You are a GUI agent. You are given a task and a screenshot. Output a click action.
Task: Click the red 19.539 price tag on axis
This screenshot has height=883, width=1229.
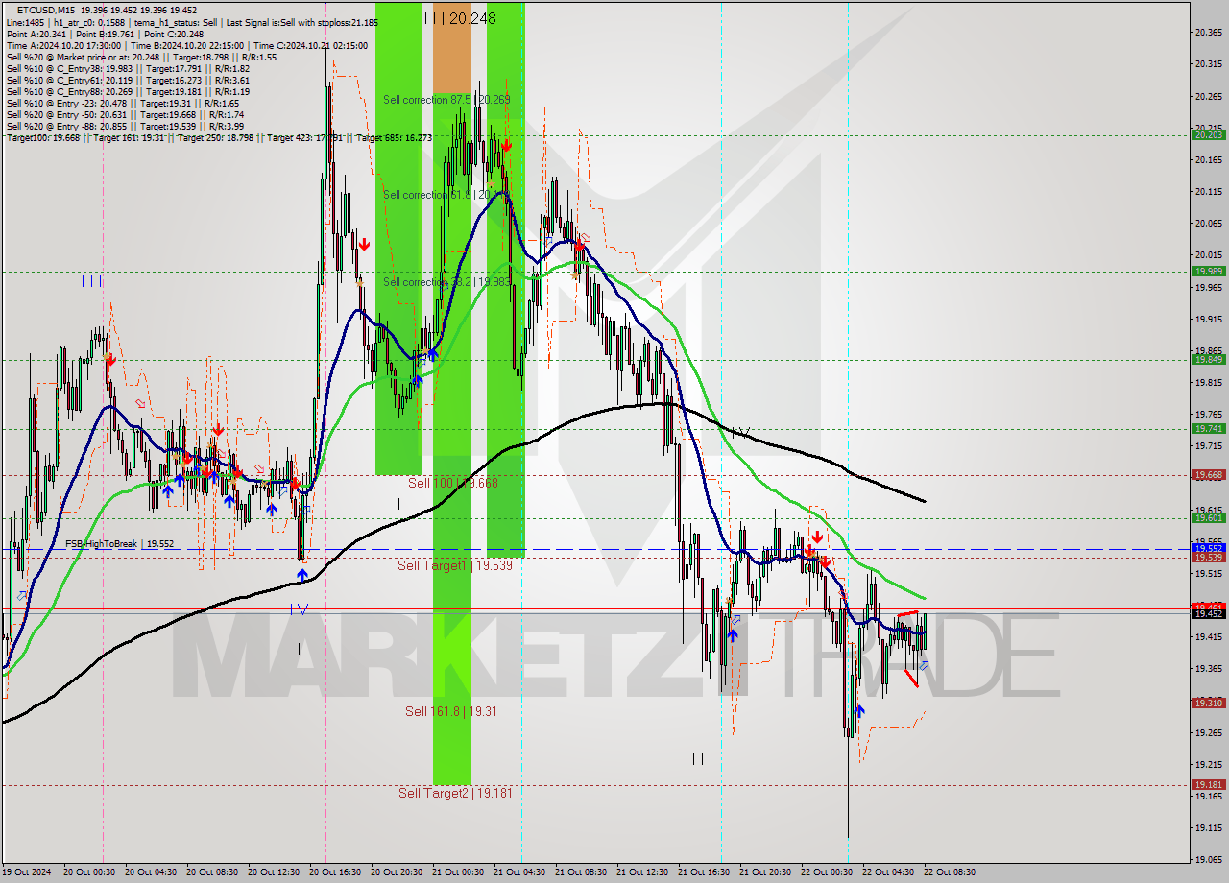tap(1208, 557)
